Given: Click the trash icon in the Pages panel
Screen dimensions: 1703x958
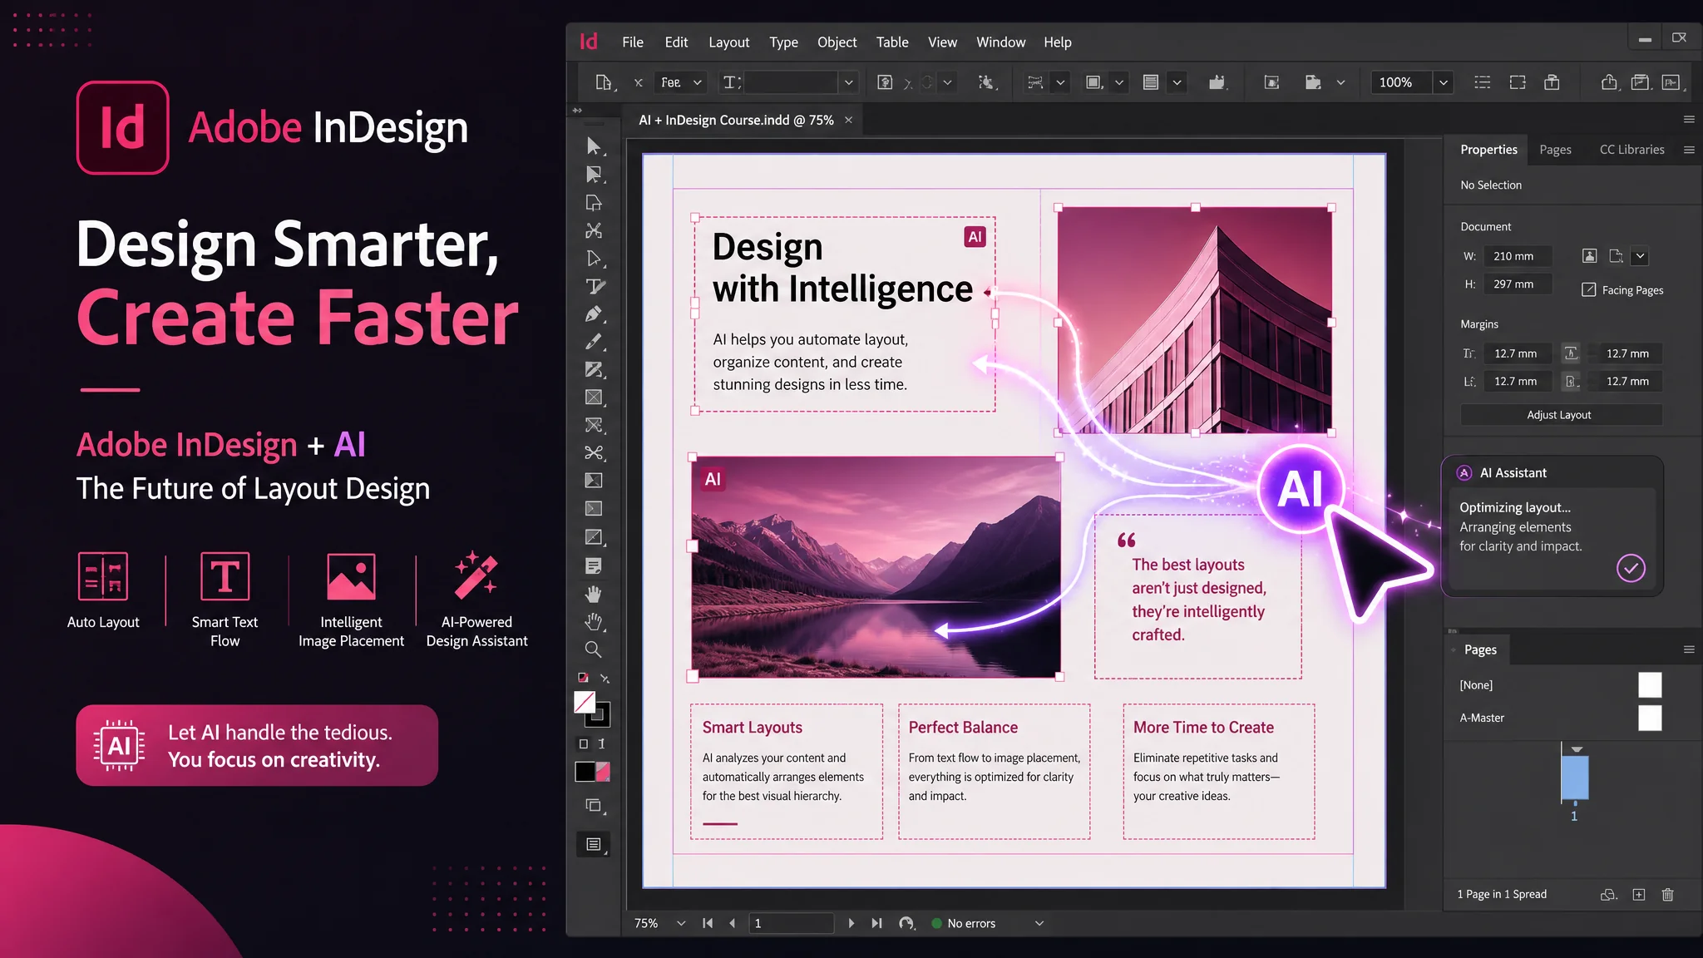Looking at the screenshot, I should pos(1667,895).
